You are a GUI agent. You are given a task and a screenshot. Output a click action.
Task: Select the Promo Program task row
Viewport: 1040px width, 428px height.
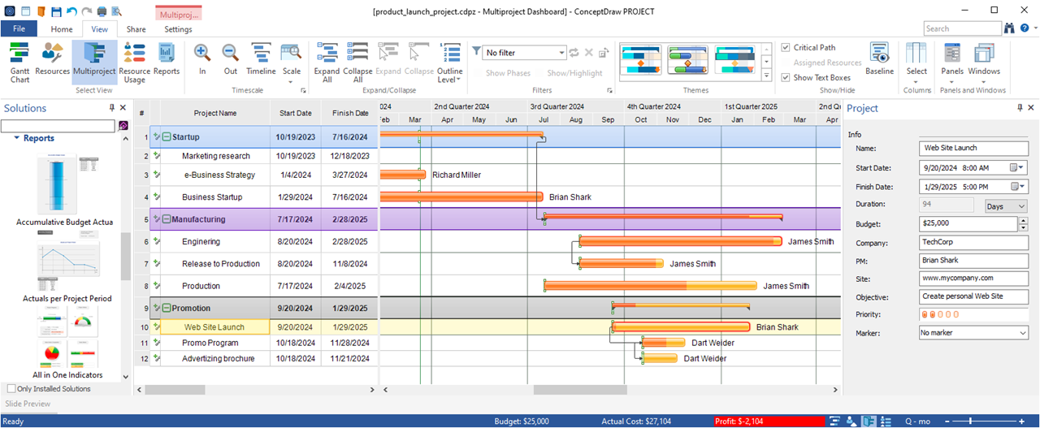pyautogui.click(x=210, y=344)
